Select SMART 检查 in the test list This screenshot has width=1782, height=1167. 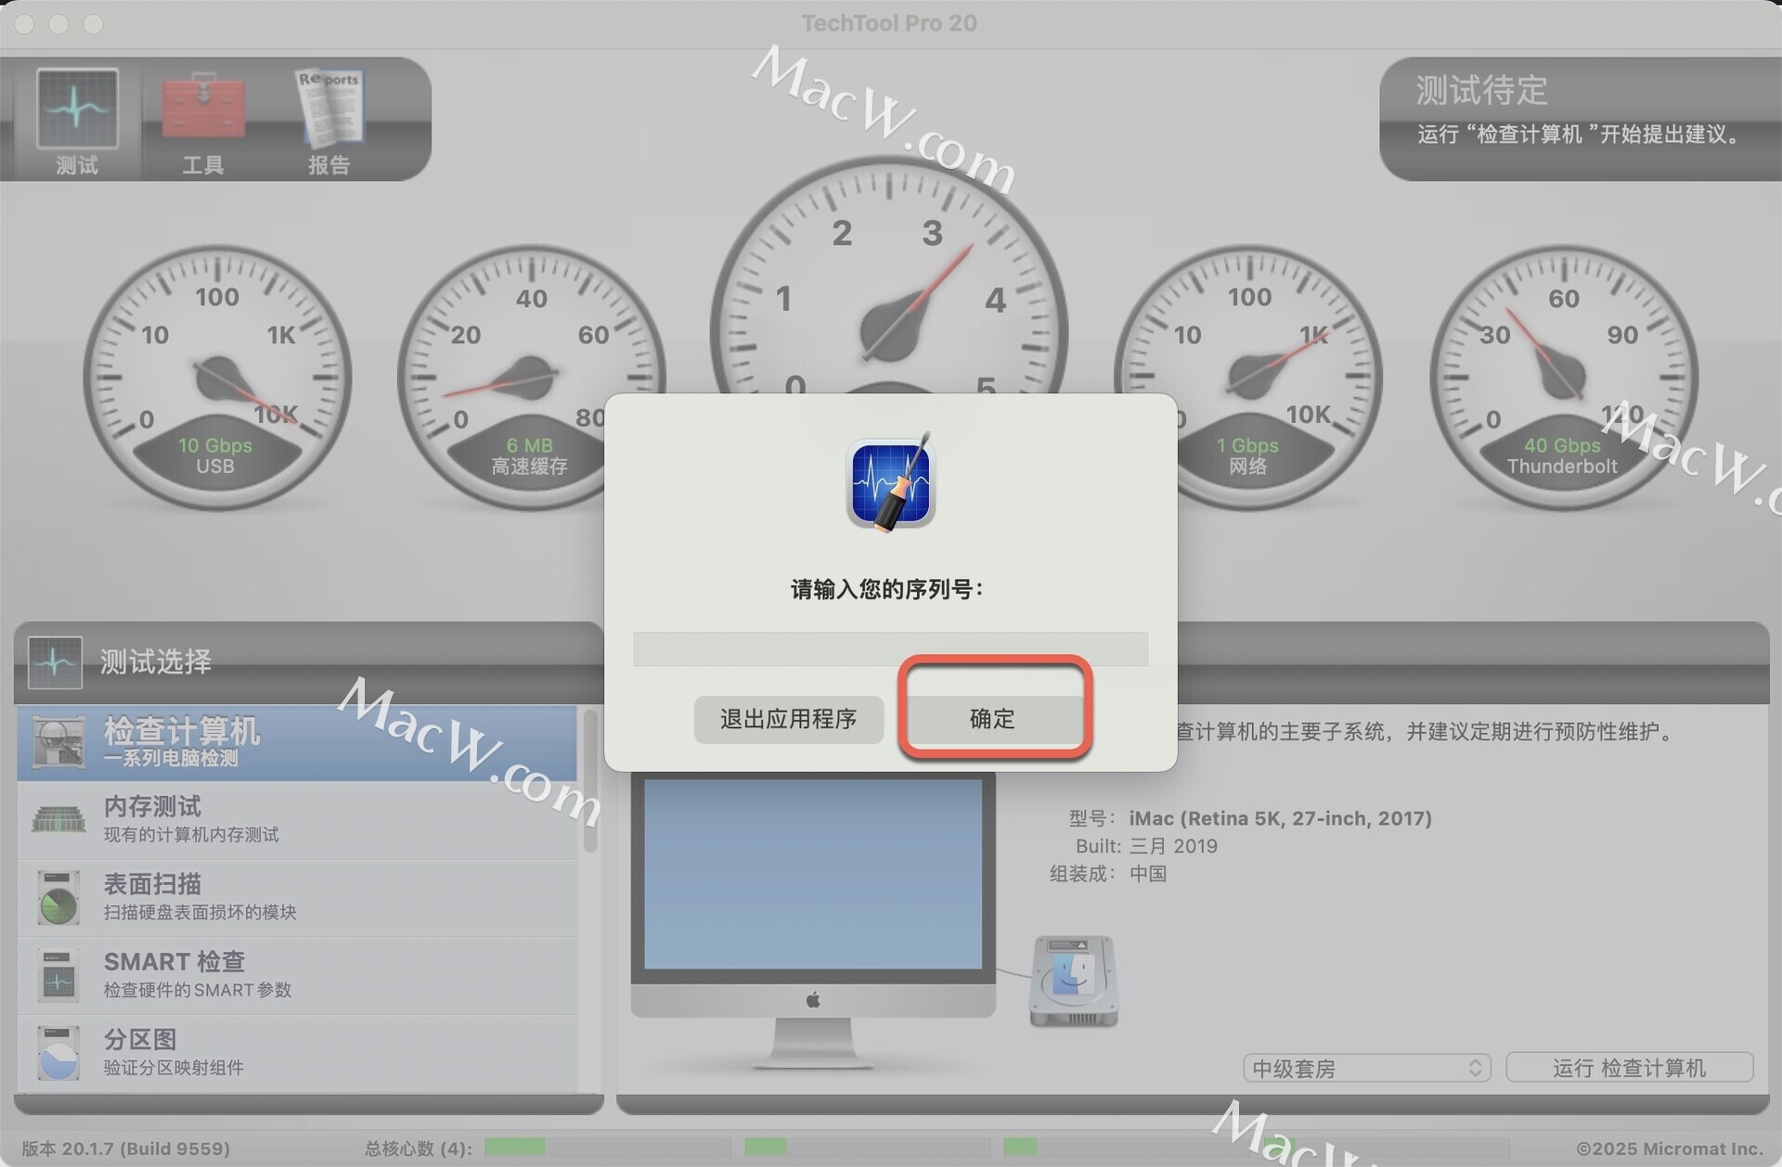pyautogui.click(x=297, y=975)
